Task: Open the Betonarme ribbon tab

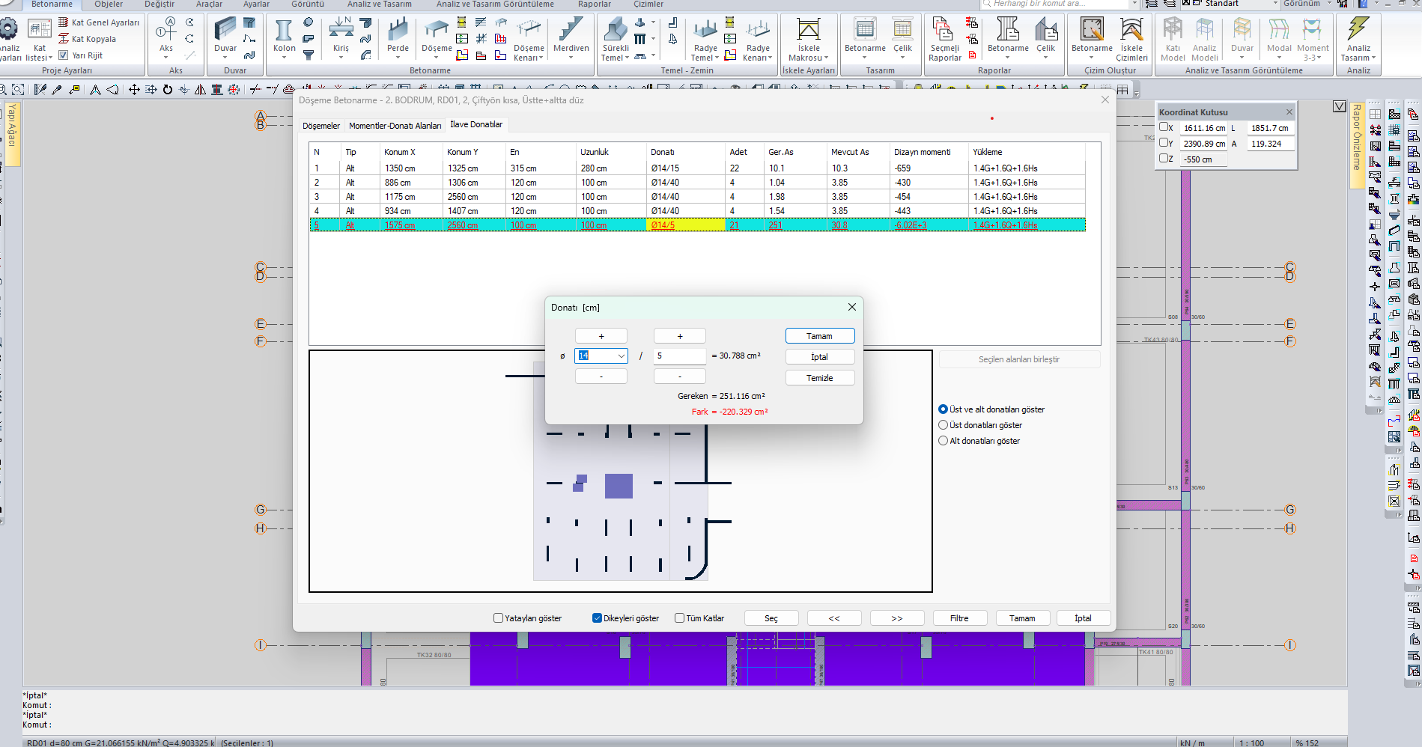Action: (52, 4)
